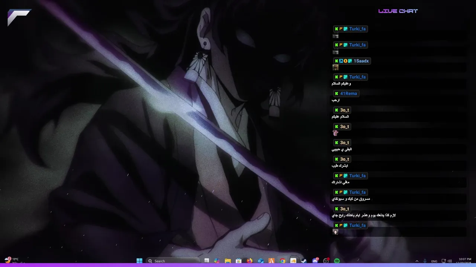Click the chat message "السلام عليكم"
The height and width of the screenshot is (267, 476).
tap(340, 116)
